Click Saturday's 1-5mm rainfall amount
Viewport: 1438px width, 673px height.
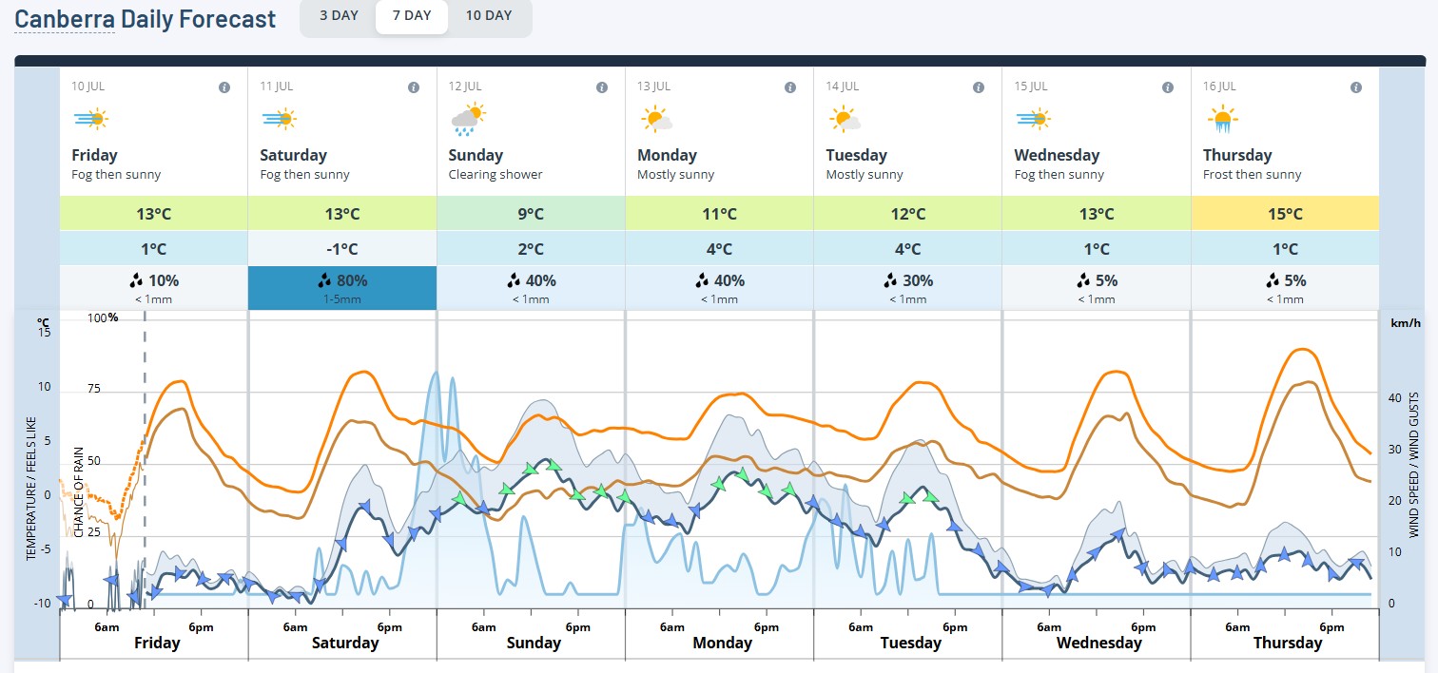coord(342,299)
